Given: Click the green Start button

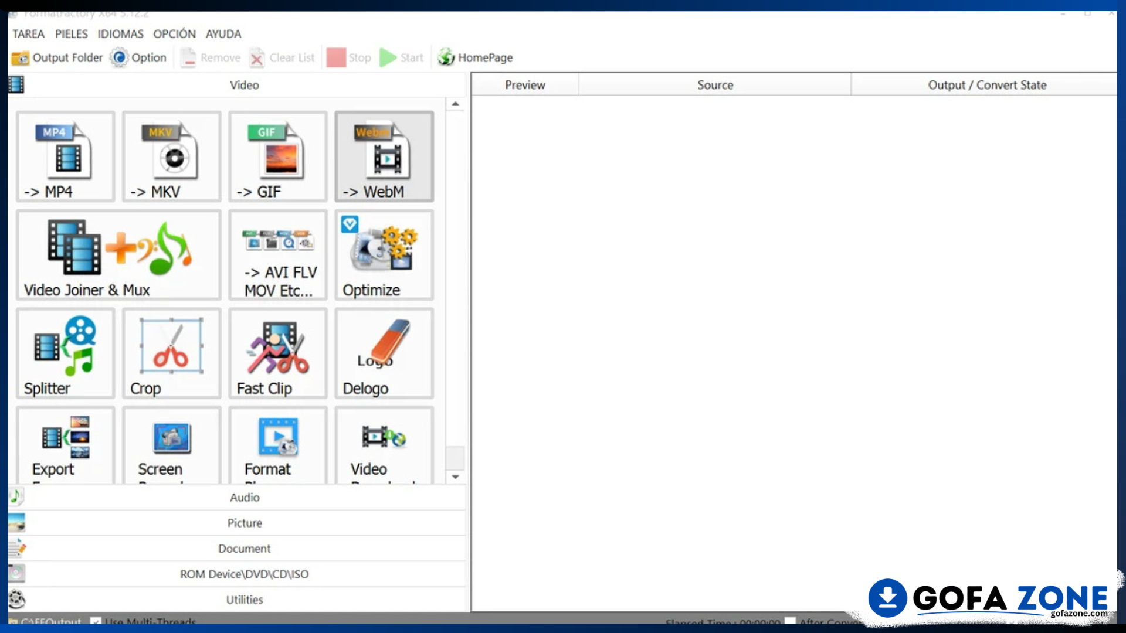Looking at the screenshot, I should (402, 57).
